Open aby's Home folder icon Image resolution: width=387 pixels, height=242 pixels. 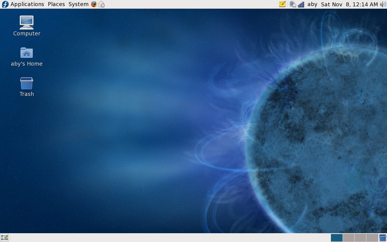click(27, 53)
